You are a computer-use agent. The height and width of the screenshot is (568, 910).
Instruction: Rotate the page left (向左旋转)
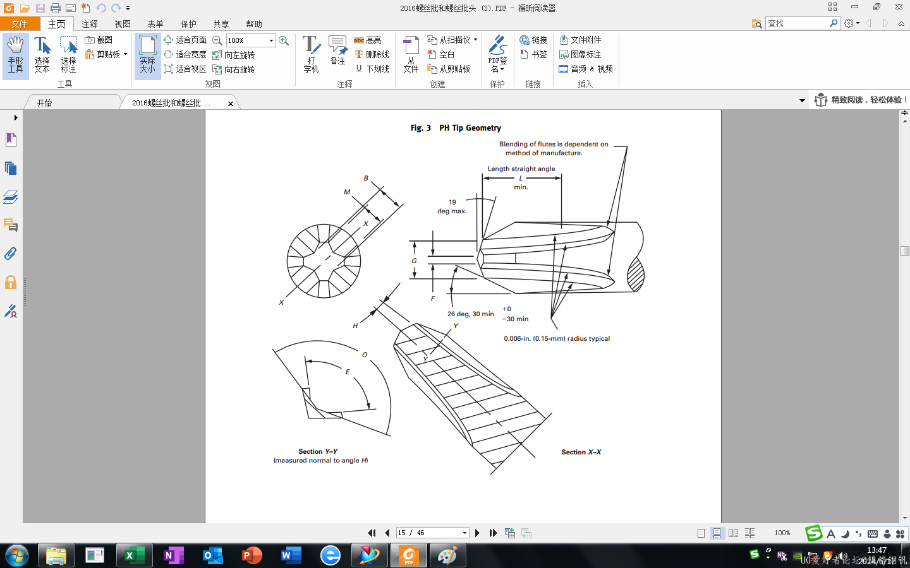[x=234, y=55]
